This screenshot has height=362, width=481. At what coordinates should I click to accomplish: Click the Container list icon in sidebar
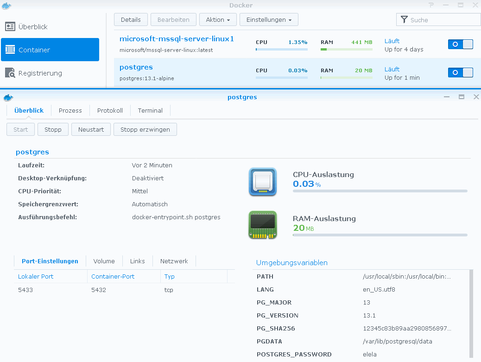(10, 50)
